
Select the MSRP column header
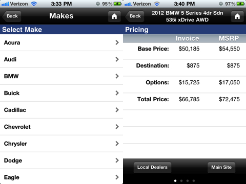click(x=229, y=38)
